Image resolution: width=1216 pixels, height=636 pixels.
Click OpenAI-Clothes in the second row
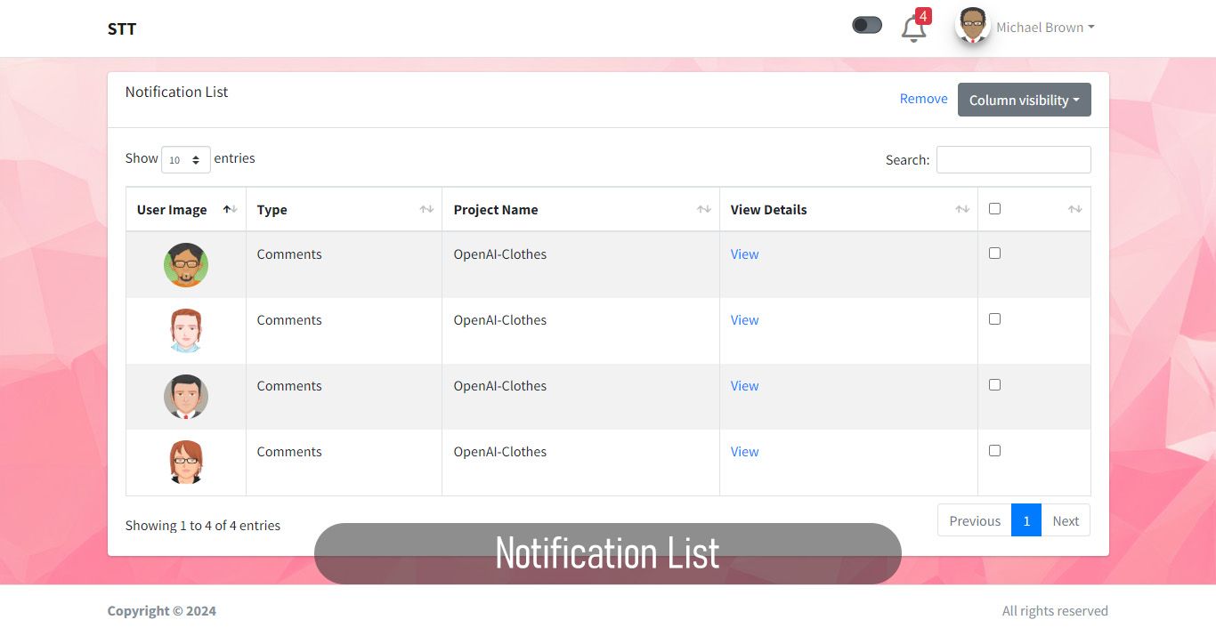click(500, 320)
